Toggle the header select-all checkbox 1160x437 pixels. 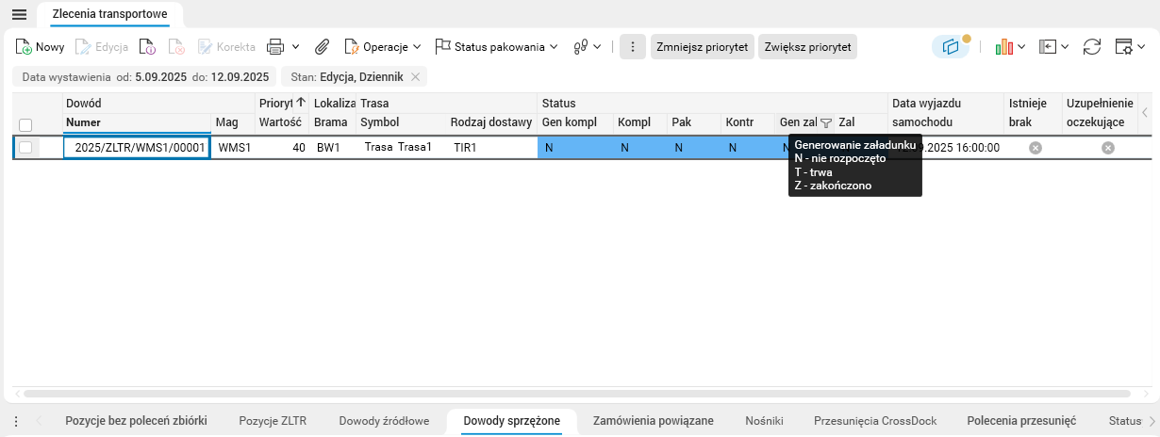pyautogui.click(x=25, y=124)
